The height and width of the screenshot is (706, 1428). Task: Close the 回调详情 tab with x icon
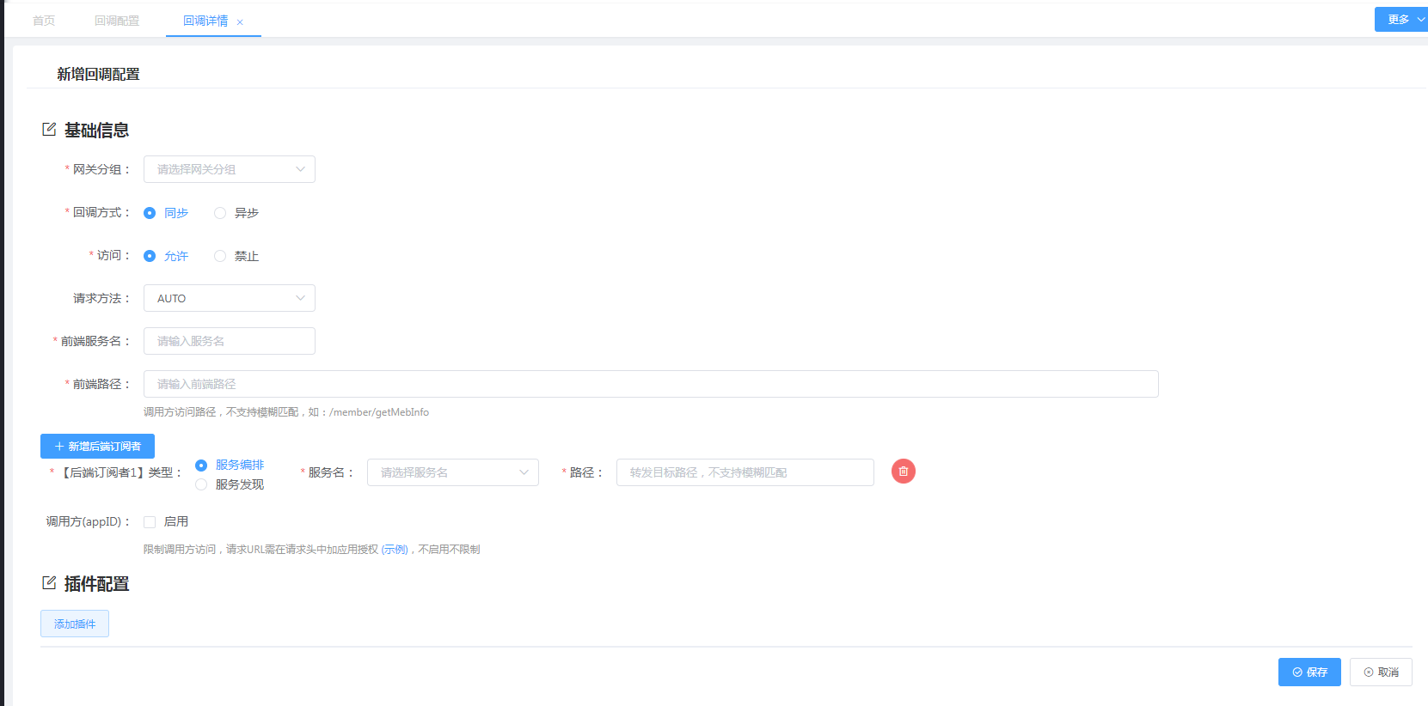point(240,22)
